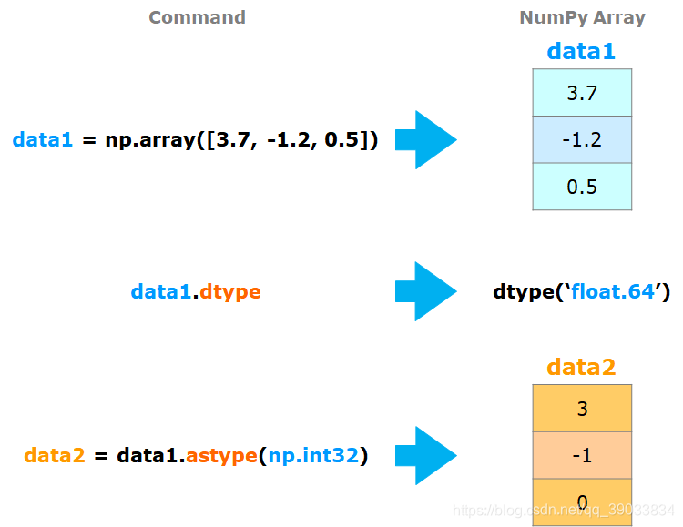Click the np.array([3.7, -1.2, 0.5]) command
Image resolution: width=683 pixels, height=527 pixels.
pos(195,140)
